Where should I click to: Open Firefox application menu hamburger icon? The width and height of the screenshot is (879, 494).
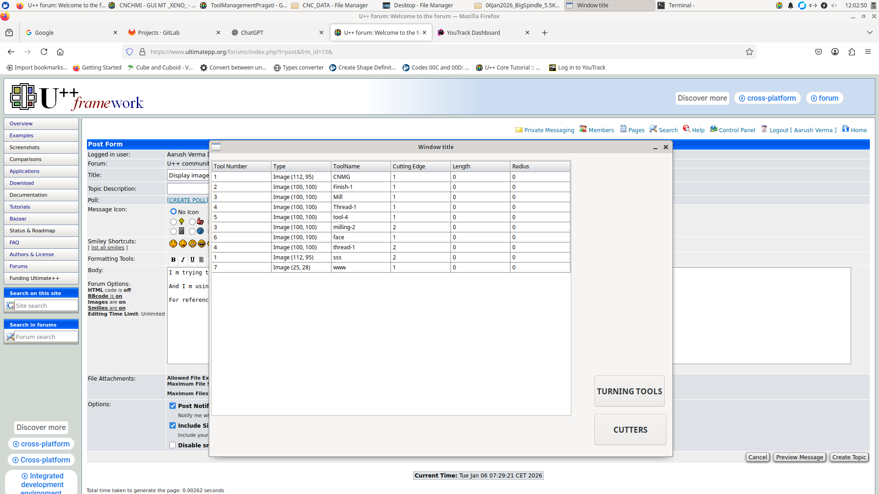tap(868, 52)
